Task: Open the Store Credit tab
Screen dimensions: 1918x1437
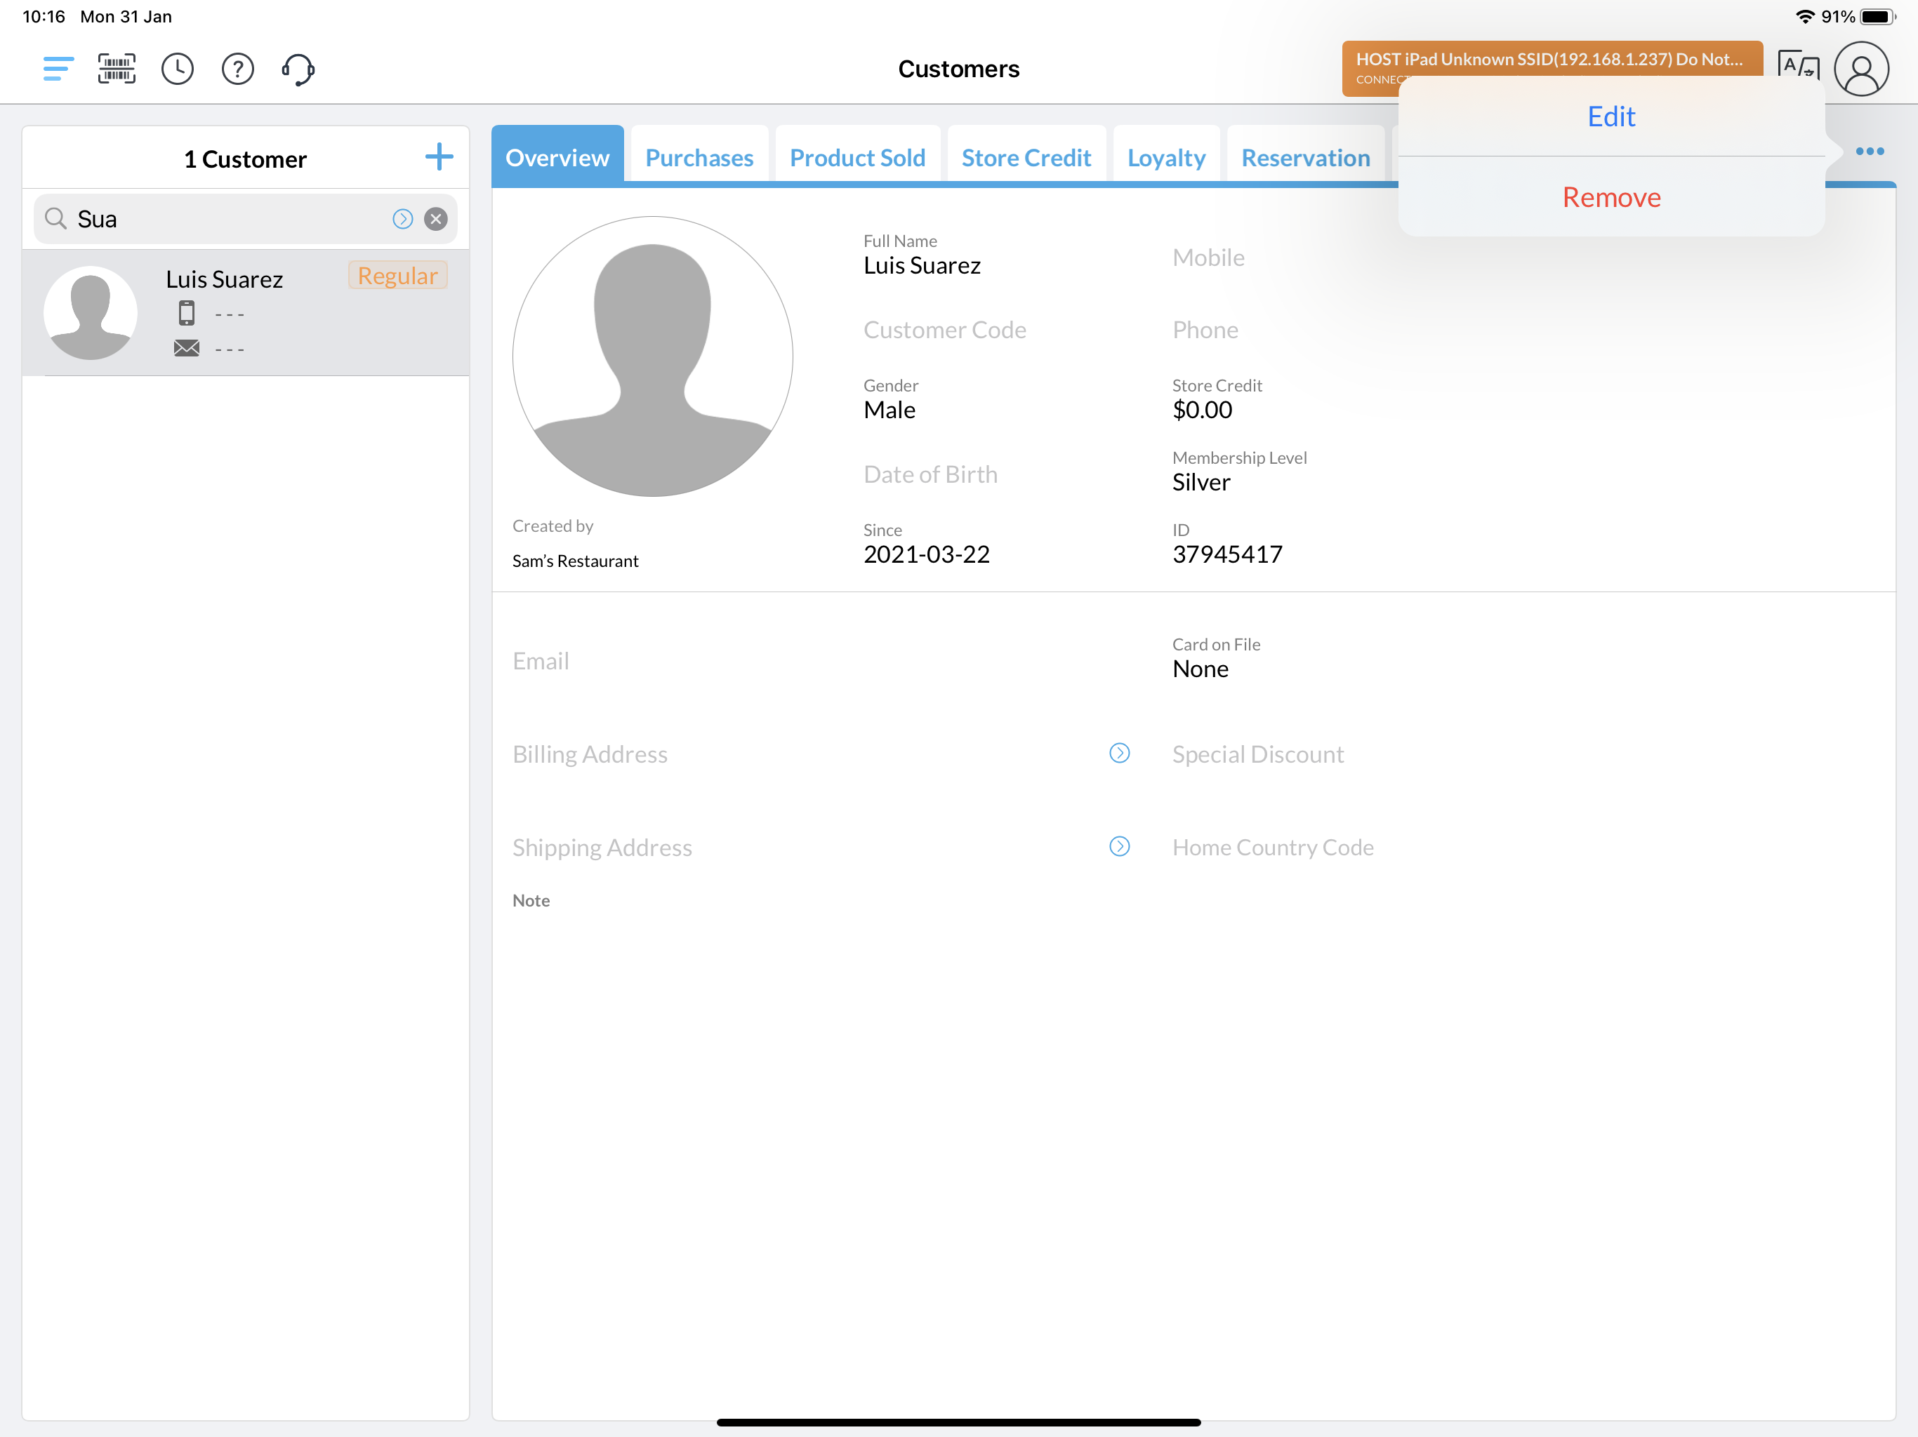Action: tap(1026, 158)
